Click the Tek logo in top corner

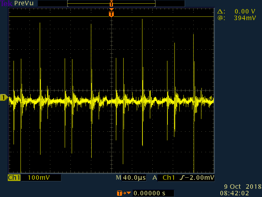coord(5,3)
